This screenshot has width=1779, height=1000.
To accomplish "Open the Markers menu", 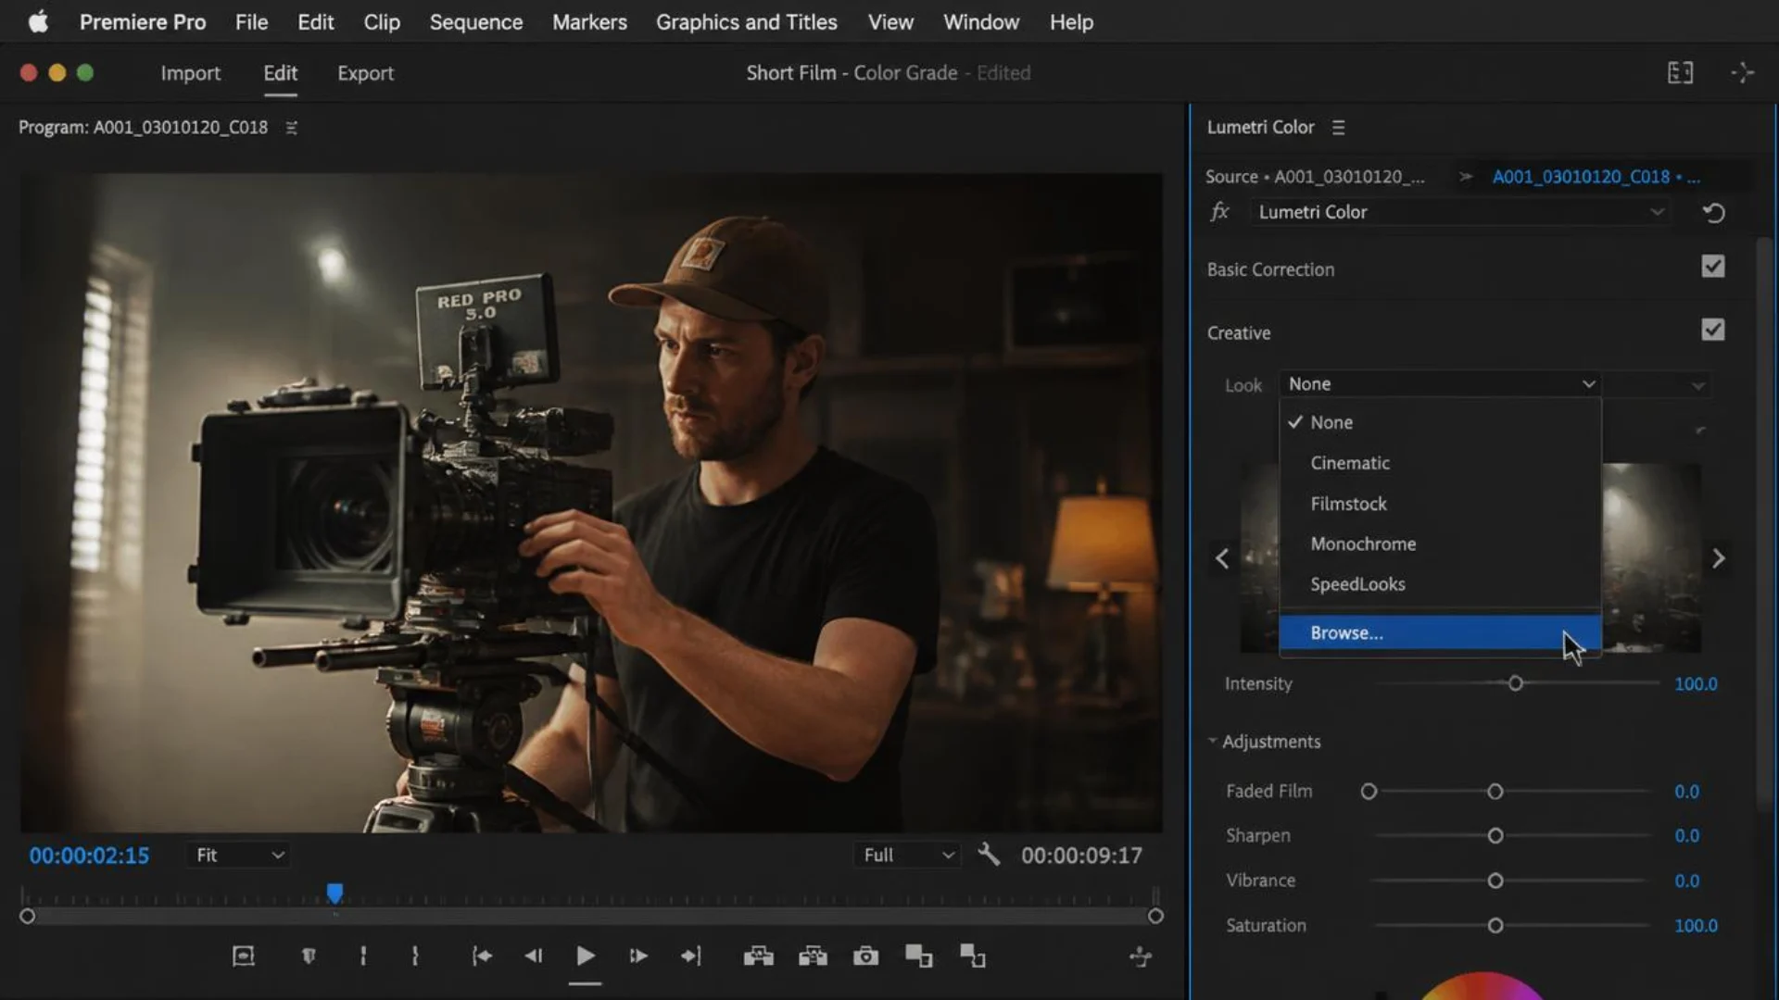I will (589, 21).
